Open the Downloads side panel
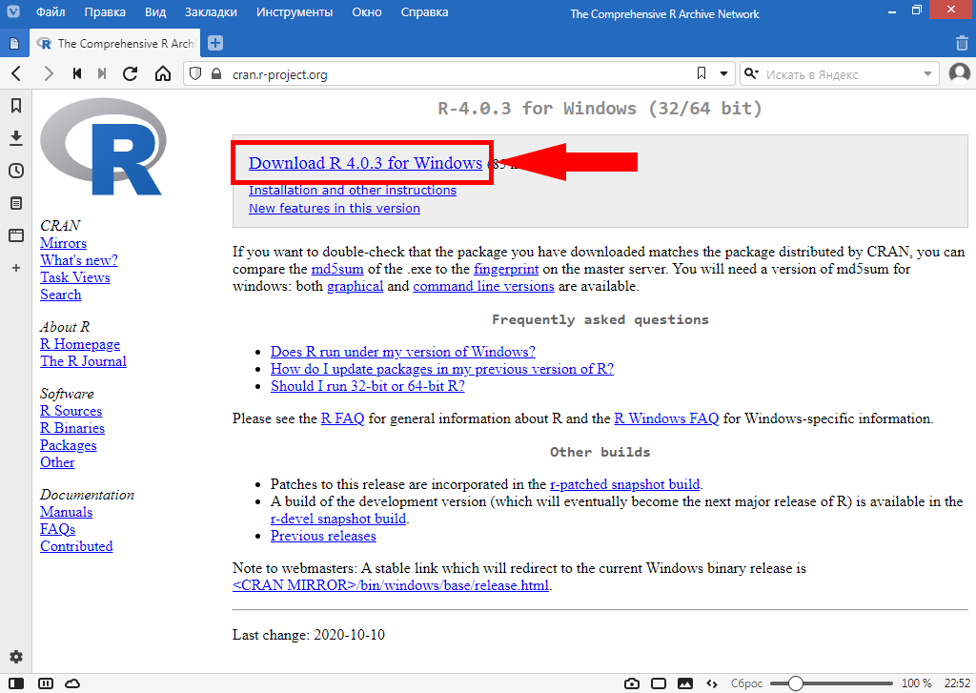The image size is (976, 693). click(15, 138)
